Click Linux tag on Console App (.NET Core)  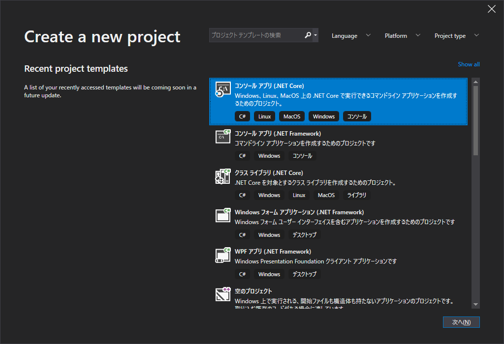tap(264, 116)
